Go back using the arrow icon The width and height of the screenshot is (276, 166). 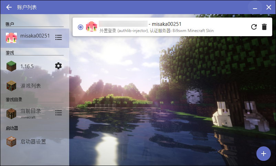pos(9,7)
